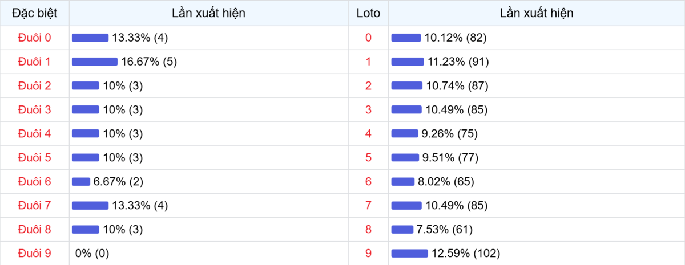Click the bar for 6.67% (2)
This screenshot has width=685, height=265.
coord(81,181)
